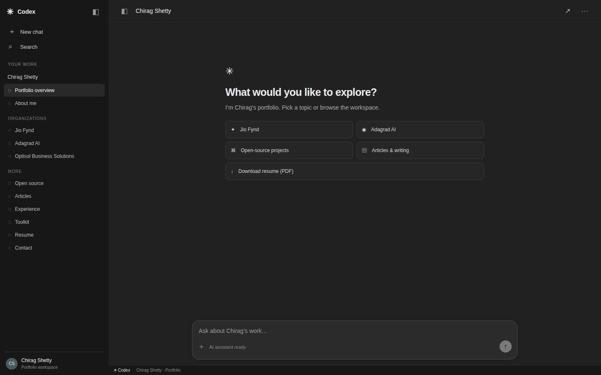Choose the Jio Fynd topic card

pos(289,130)
